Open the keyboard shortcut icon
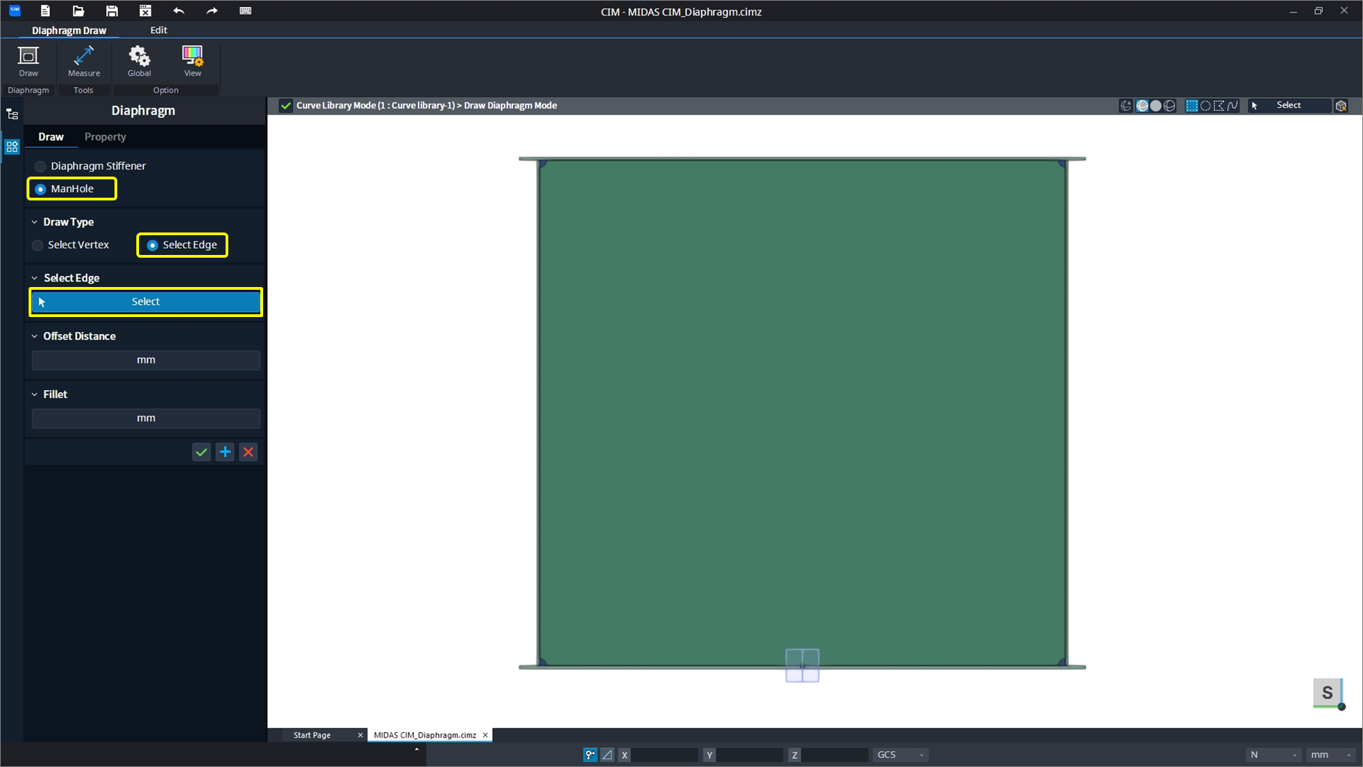Image resolution: width=1363 pixels, height=767 pixels. (x=245, y=11)
